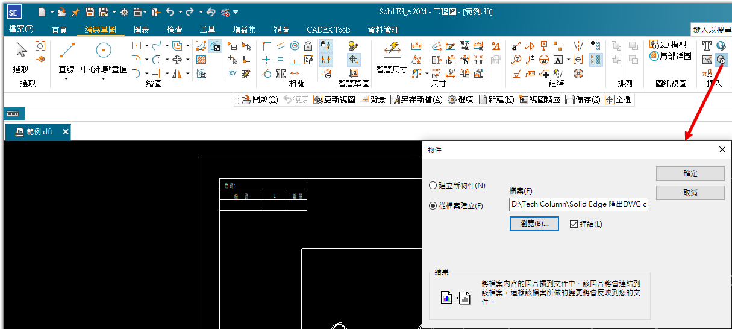Screen dimensions: 732x329
Task: Click the insert object icon
Action: (x=721, y=60)
